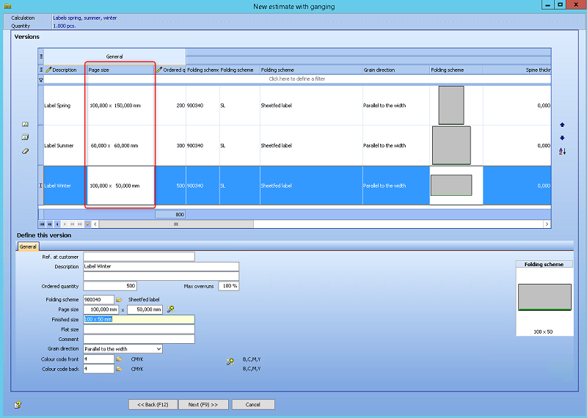This screenshot has height=418, width=587.
Task: Click the General band header
Action: coord(114,56)
